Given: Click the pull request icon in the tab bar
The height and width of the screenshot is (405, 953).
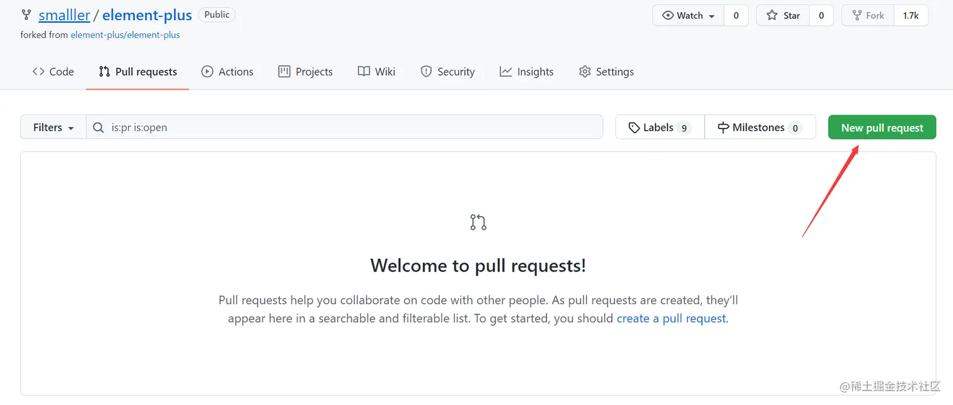Looking at the screenshot, I should coord(105,72).
